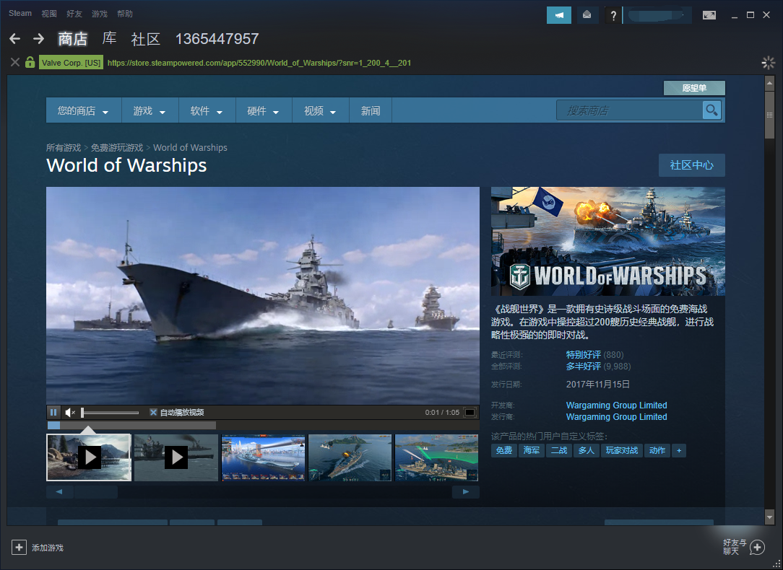Open the 特别好评 recent reviews link
This screenshot has height=570, width=783.
(583, 354)
